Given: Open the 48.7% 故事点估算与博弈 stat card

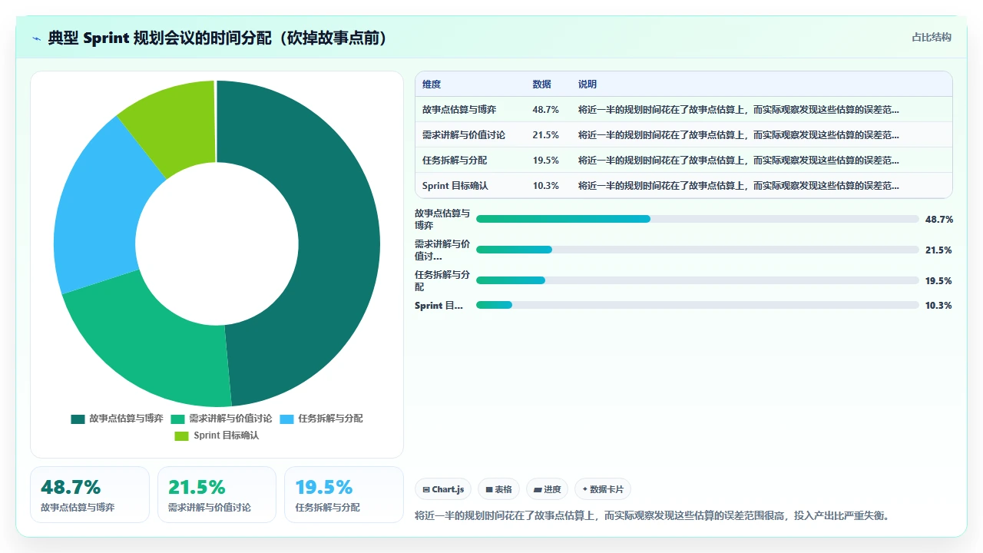Looking at the screenshot, I should [90, 495].
